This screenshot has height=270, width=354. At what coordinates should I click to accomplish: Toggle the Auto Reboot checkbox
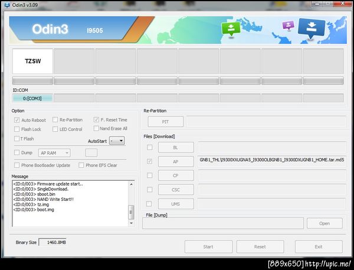pyautogui.click(x=17, y=120)
